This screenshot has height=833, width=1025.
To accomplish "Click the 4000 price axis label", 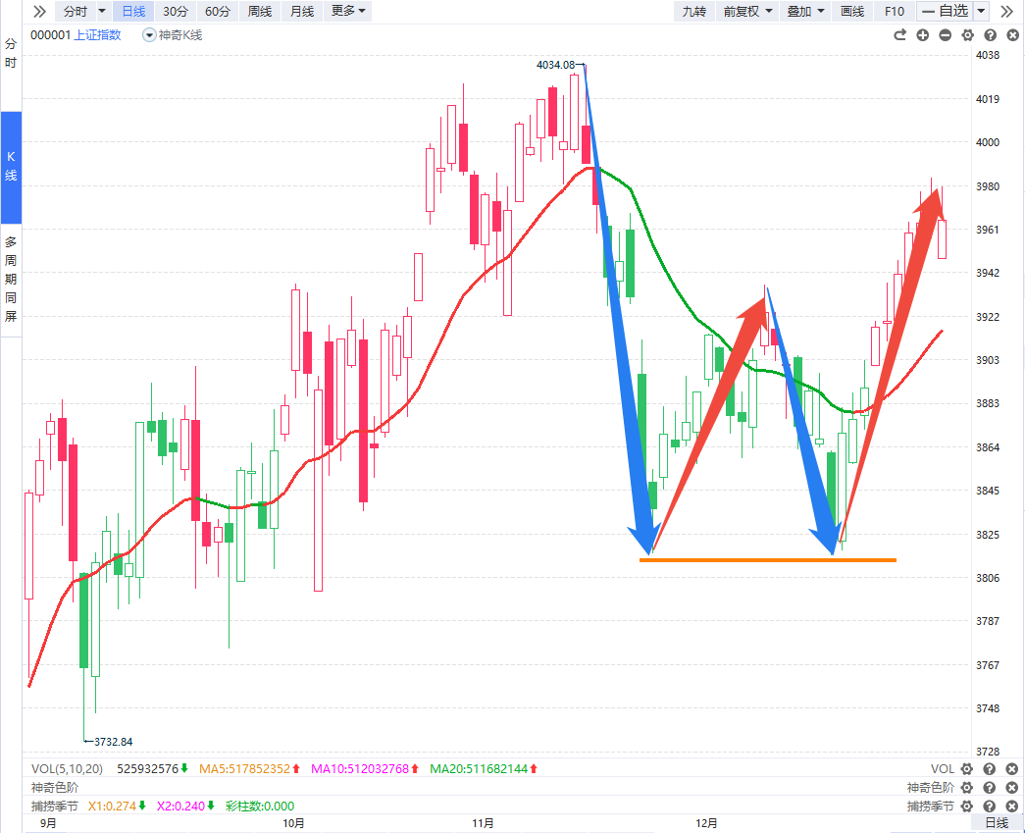I will pyautogui.click(x=987, y=142).
